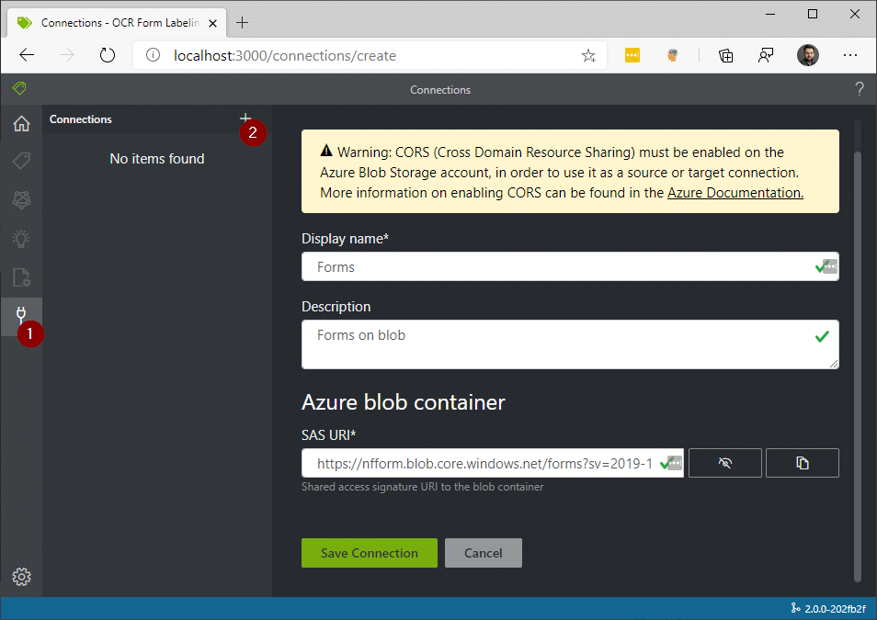Open browser Settings and more menu
This screenshot has height=620, width=877.
[849, 55]
